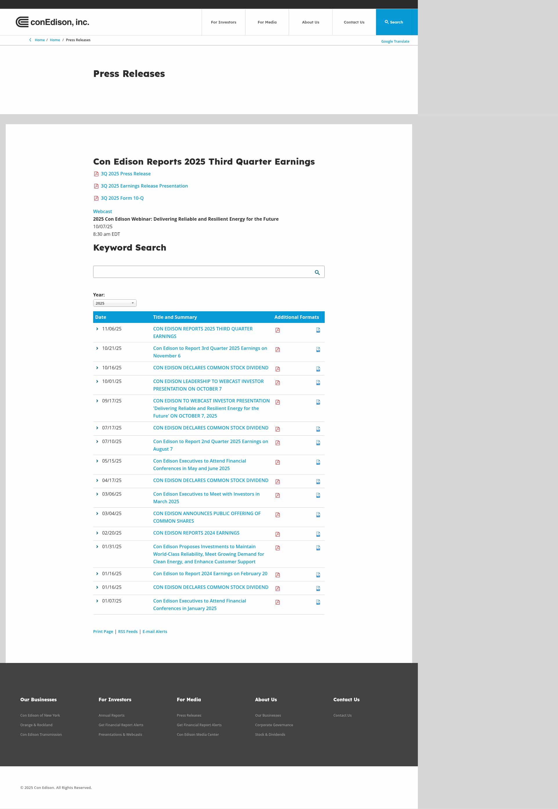Open PDF for CON EDISON REPORTS 2025 THIRD QUARTER EARNINGS

[x=278, y=330]
